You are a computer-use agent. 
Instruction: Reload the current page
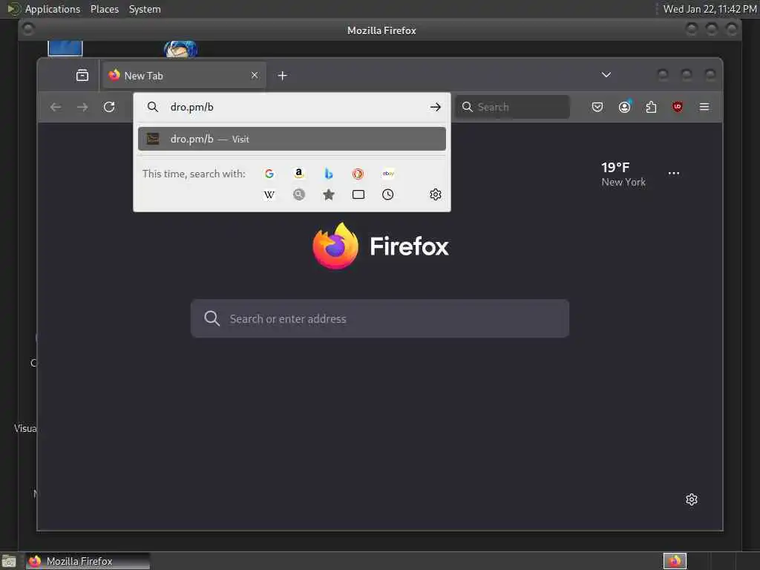click(109, 107)
